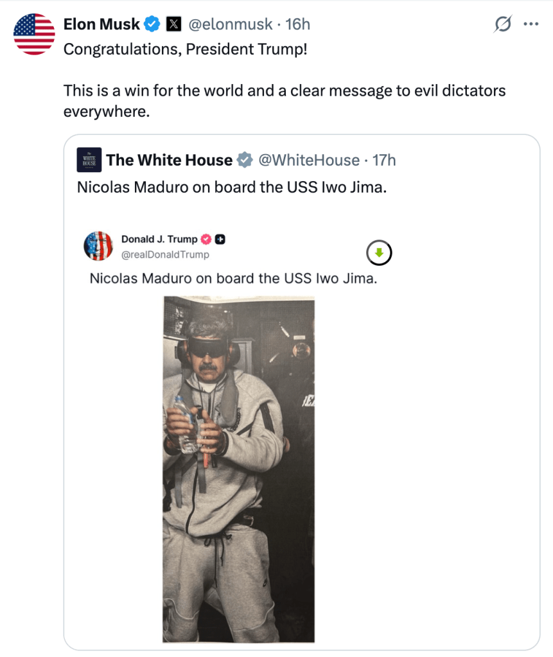This screenshot has width=553, height=657.
Task: Click the 17h timestamp on the quoted post
Action: (383, 160)
